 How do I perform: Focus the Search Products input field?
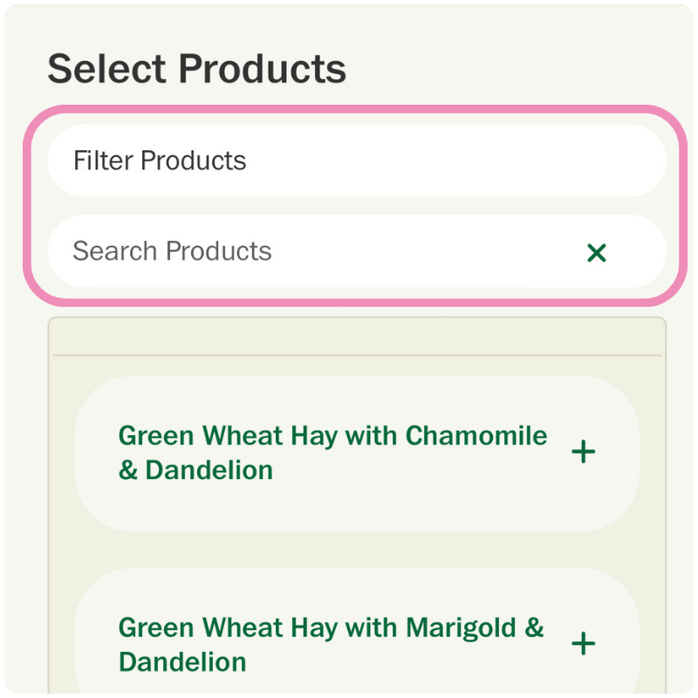pyautogui.click(x=314, y=251)
